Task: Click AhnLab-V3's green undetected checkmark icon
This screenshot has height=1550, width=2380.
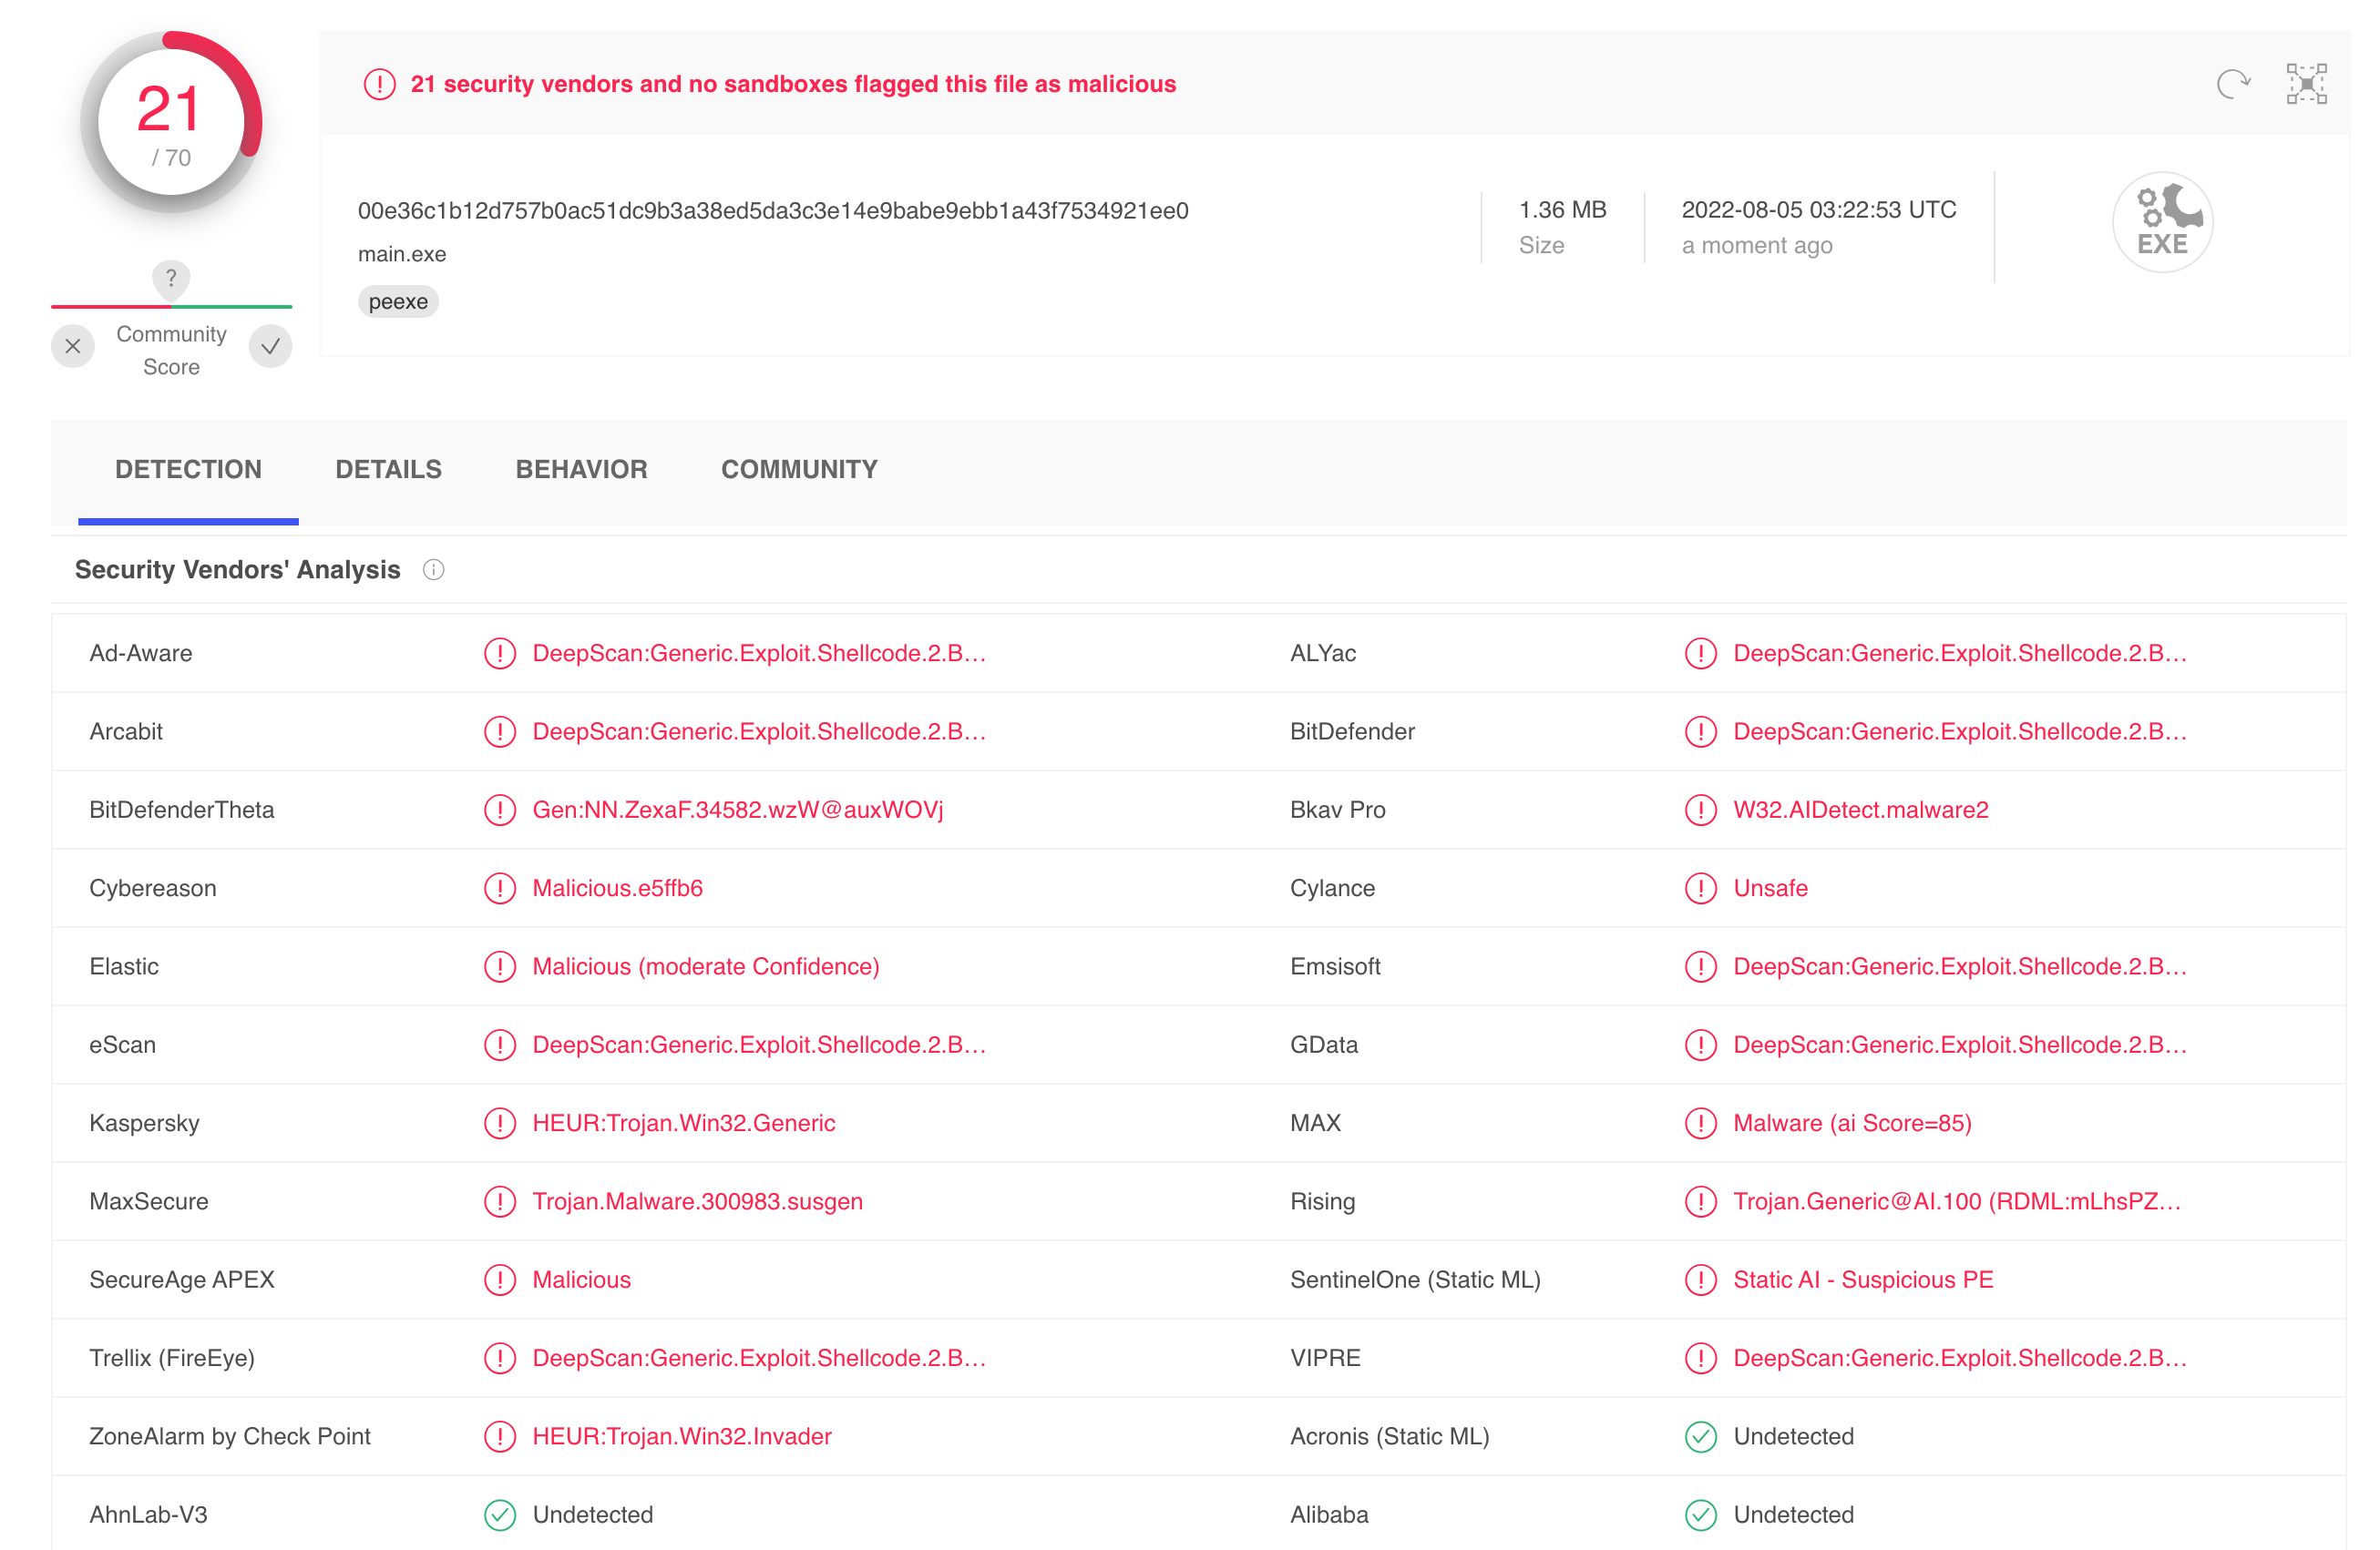Action: pyautogui.click(x=499, y=1515)
